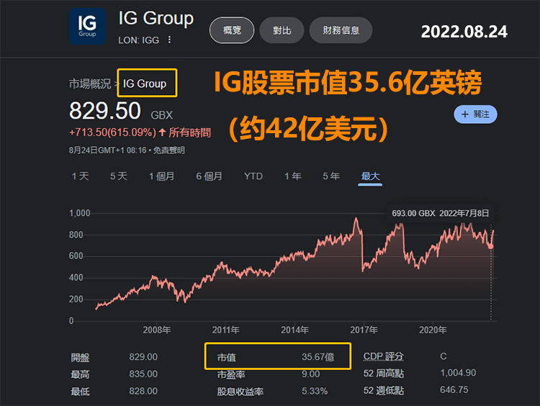Screen dimensions: 540x406
Task: Click the 免責聲明 disclaimer link
Action: click(169, 150)
